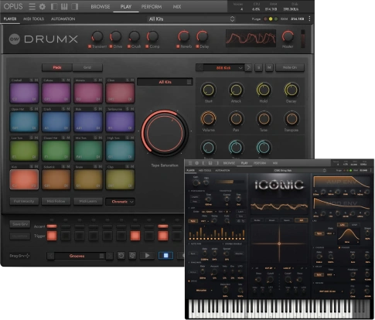Screen dimensions: 375x320
Task: Toggle the Transient effect on/off
Action: (x=90, y=46)
